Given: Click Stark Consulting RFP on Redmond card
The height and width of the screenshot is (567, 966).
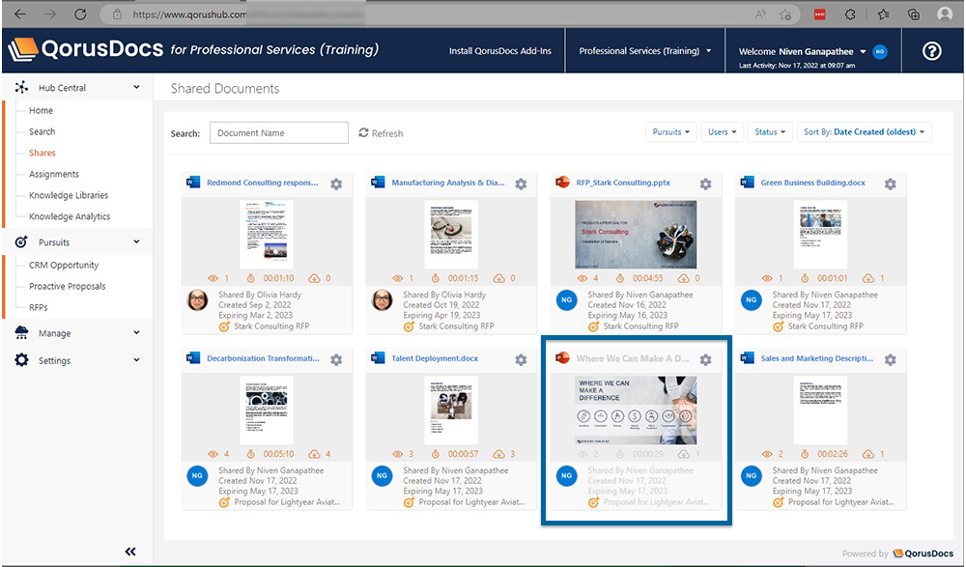Looking at the screenshot, I should pyautogui.click(x=271, y=326).
